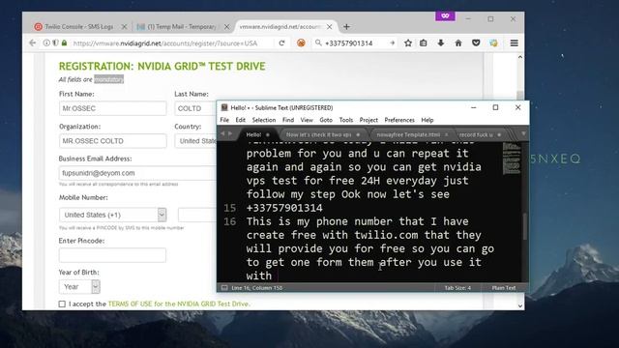Screen dimensions: 619x348
Task: Switch to the 'record fuck u' tab
Action: pyautogui.click(x=479, y=134)
